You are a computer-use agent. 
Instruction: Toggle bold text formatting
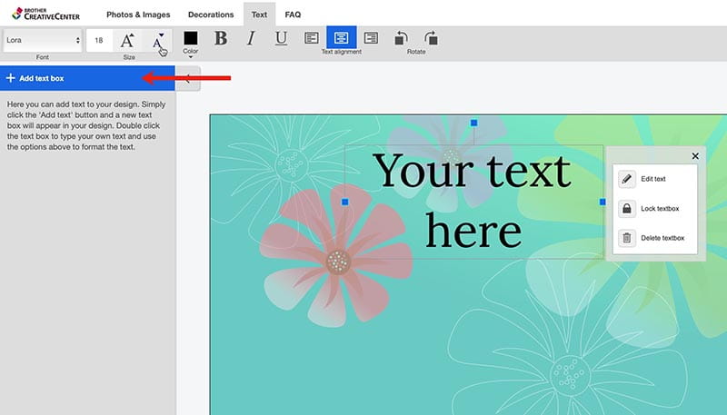(x=220, y=38)
